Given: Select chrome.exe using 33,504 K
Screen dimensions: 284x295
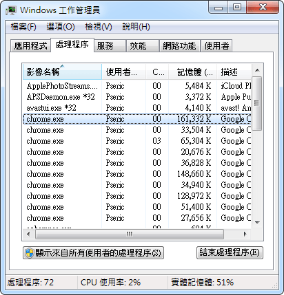Looking at the screenshot, I should tap(137, 130).
